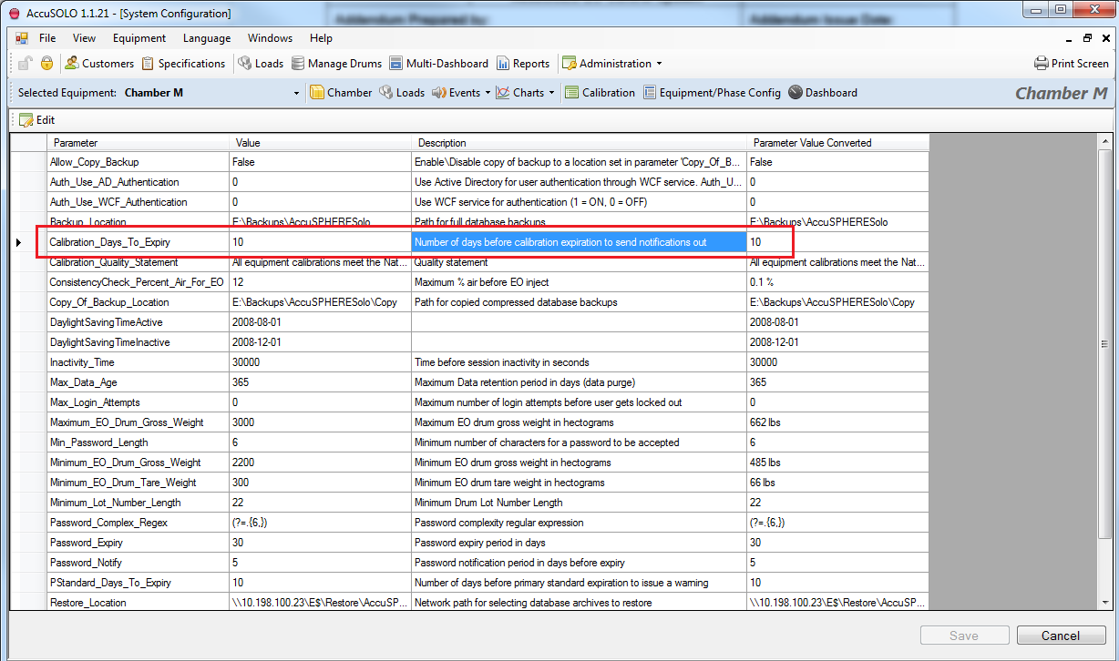Click the Edit toolbar button

(x=37, y=120)
